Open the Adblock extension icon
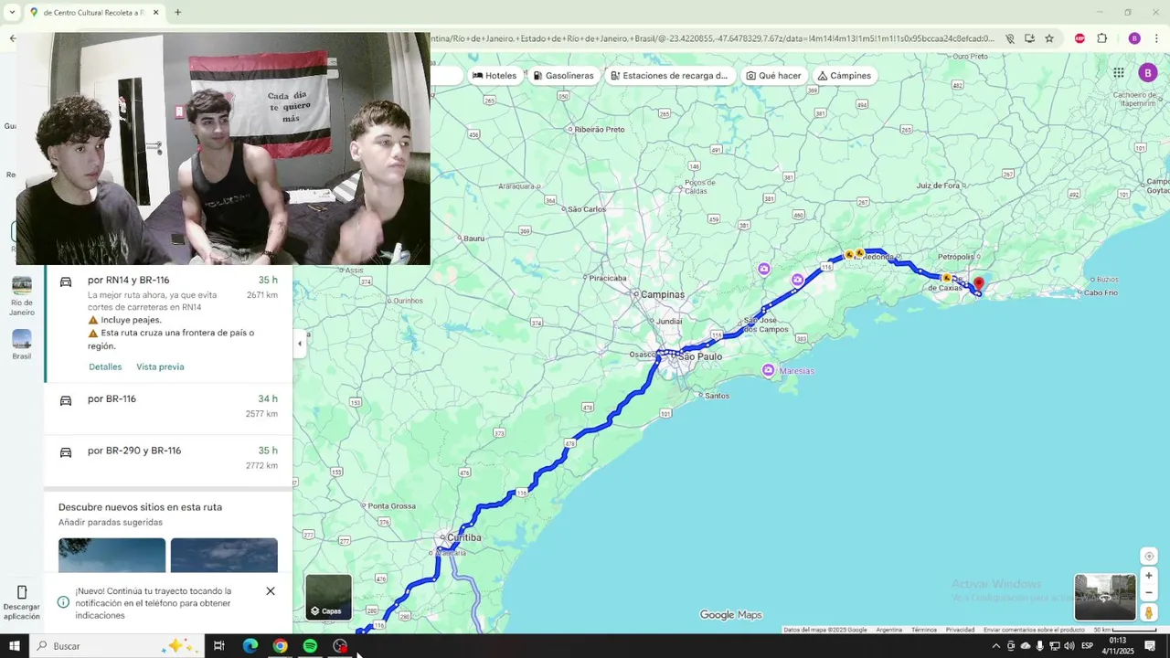Viewport: 1170px width, 658px height. tap(1080, 38)
